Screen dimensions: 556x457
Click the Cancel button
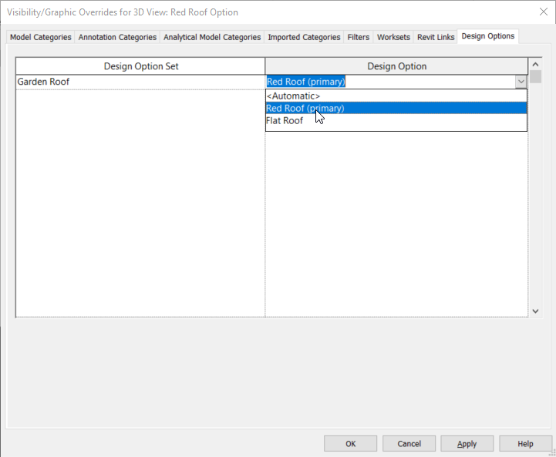[x=409, y=444]
